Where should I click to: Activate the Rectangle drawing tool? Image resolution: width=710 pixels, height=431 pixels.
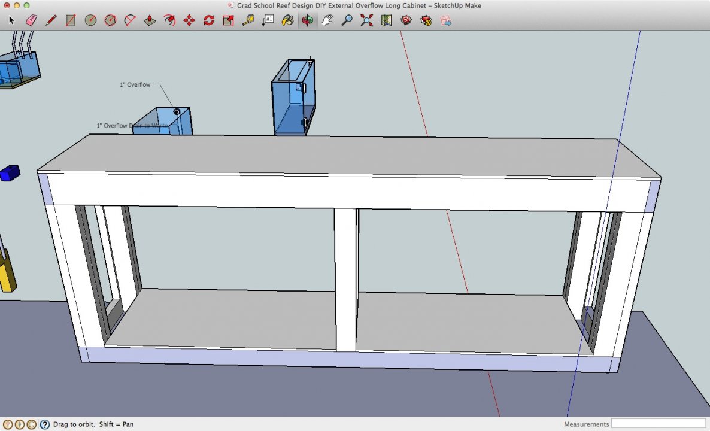coord(71,20)
